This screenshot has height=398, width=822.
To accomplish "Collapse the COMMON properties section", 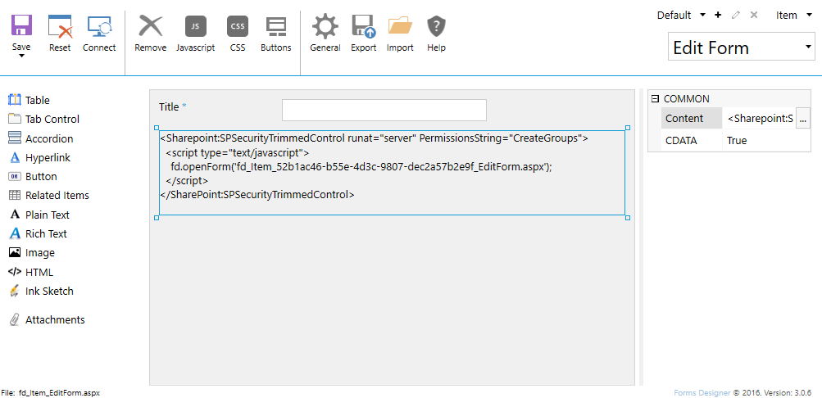I will click(x=654, y=98).
